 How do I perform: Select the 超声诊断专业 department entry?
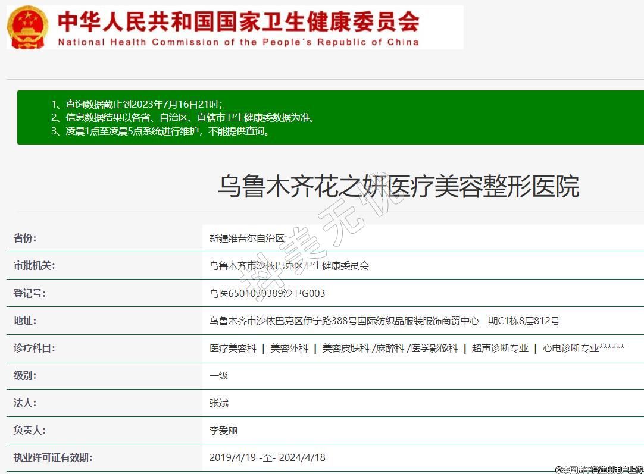(500, 348)
